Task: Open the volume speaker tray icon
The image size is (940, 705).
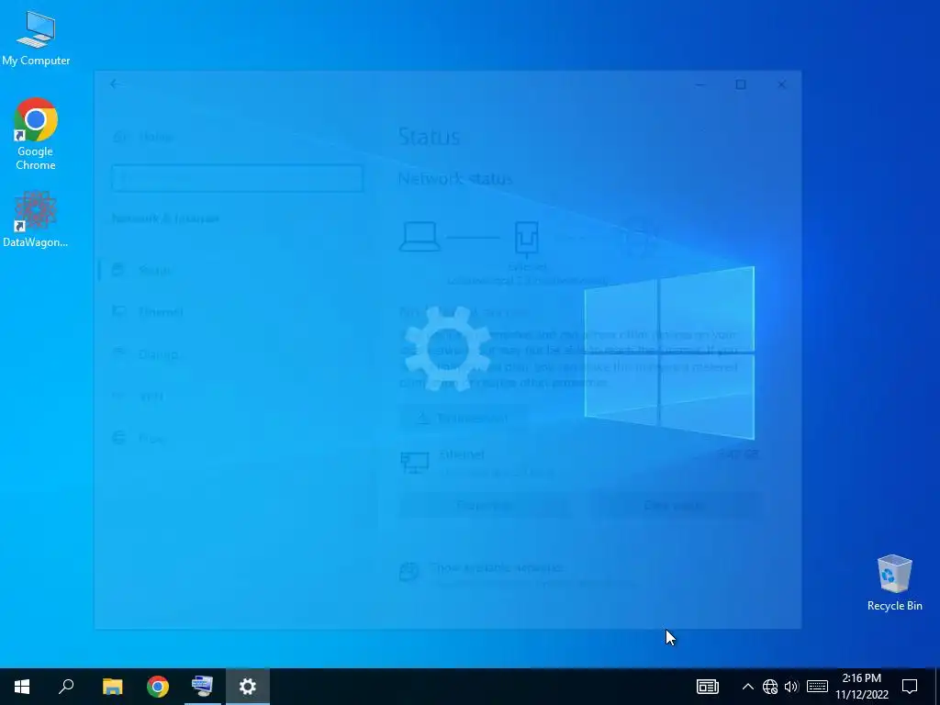Action: point(791,687)
